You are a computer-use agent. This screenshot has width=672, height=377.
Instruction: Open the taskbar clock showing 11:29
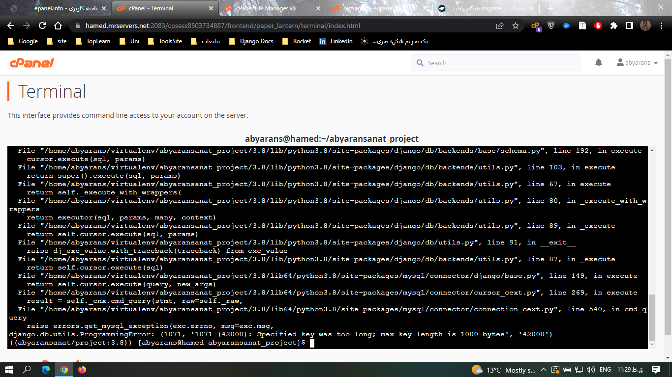coord(629,370)
